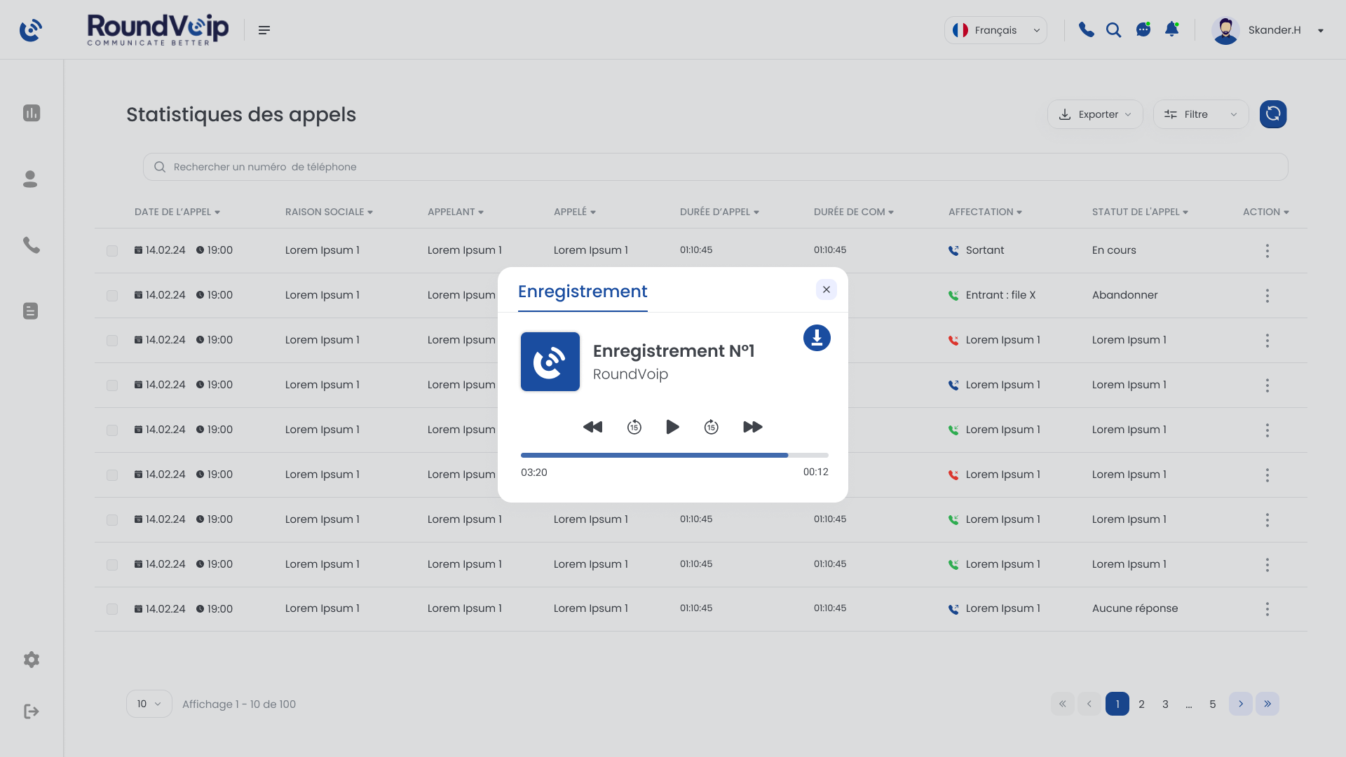Open the notifications bell icon
Viewport: 1346px width, 757px height.
pos(1171,29)
